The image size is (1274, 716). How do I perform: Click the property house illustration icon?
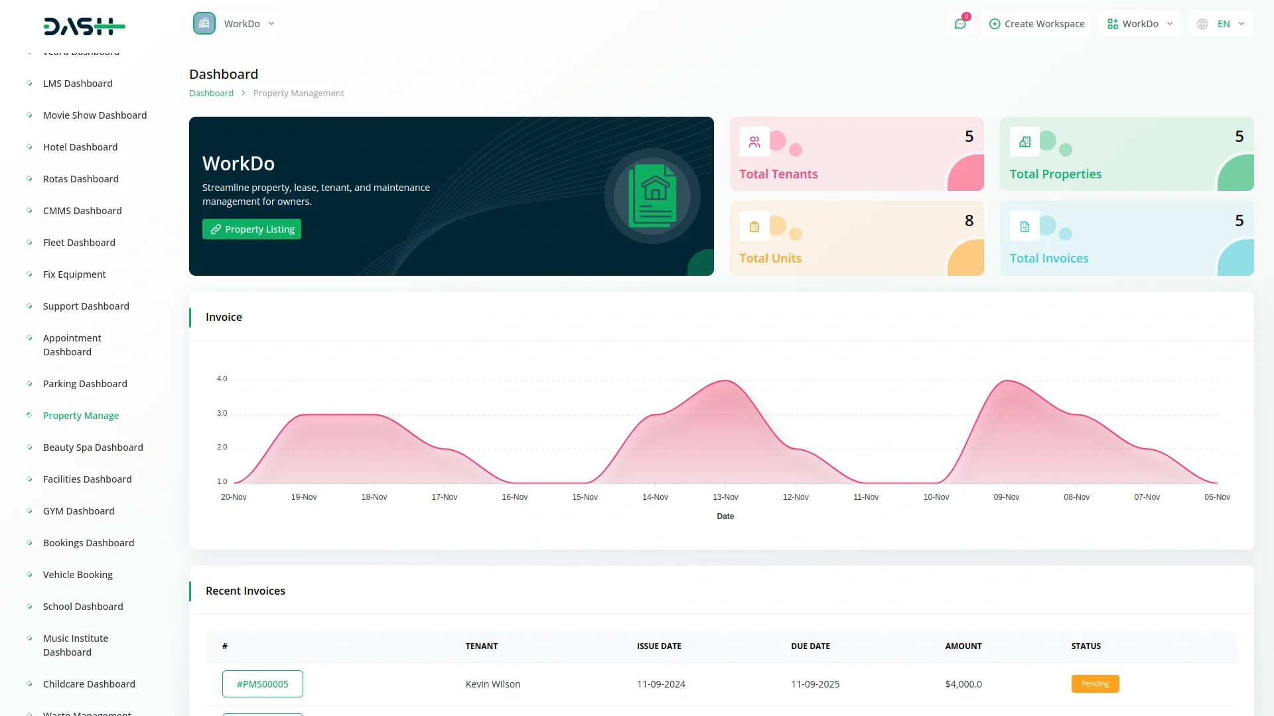(x=652, y=196)
